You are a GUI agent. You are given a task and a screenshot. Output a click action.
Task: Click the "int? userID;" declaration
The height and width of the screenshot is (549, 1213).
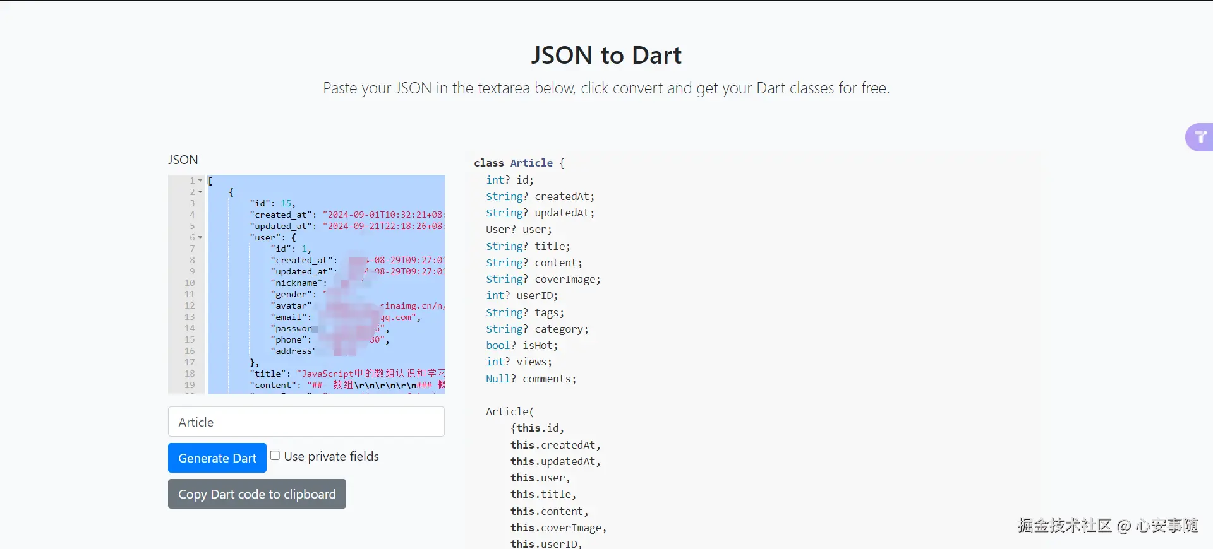(522, 295)
